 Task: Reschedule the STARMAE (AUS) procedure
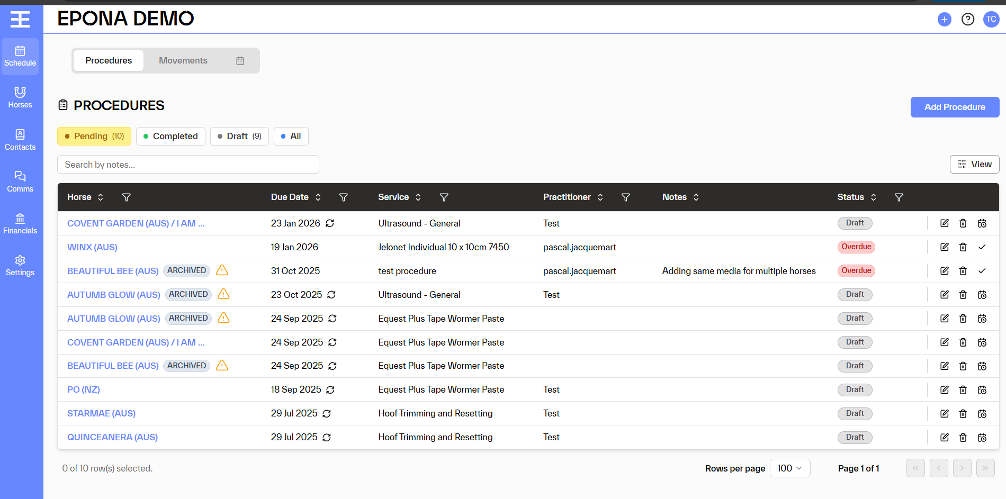982,414
